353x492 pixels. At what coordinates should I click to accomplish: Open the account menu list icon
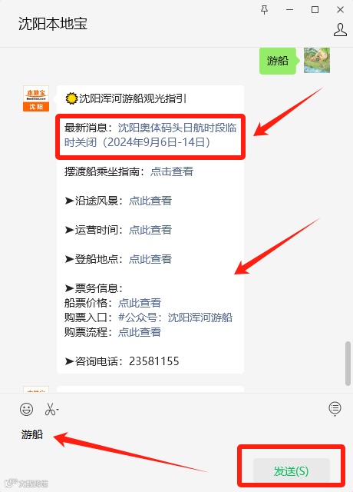click(335, 408)
